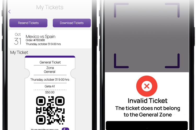Select the General Ticket header on the ticket
The height and width of the screenshot is (130, 196).
(50, 62)
